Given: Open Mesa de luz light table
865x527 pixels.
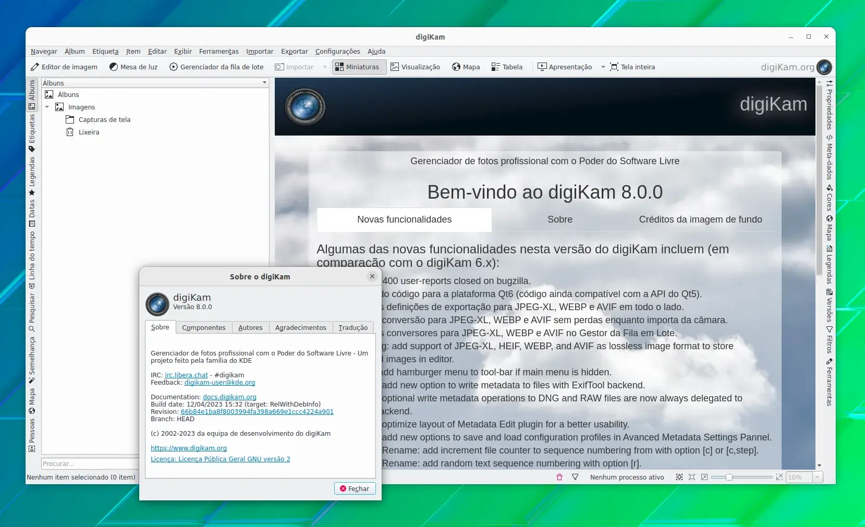Looking at the screenshot, I should (x=133, y=67).
